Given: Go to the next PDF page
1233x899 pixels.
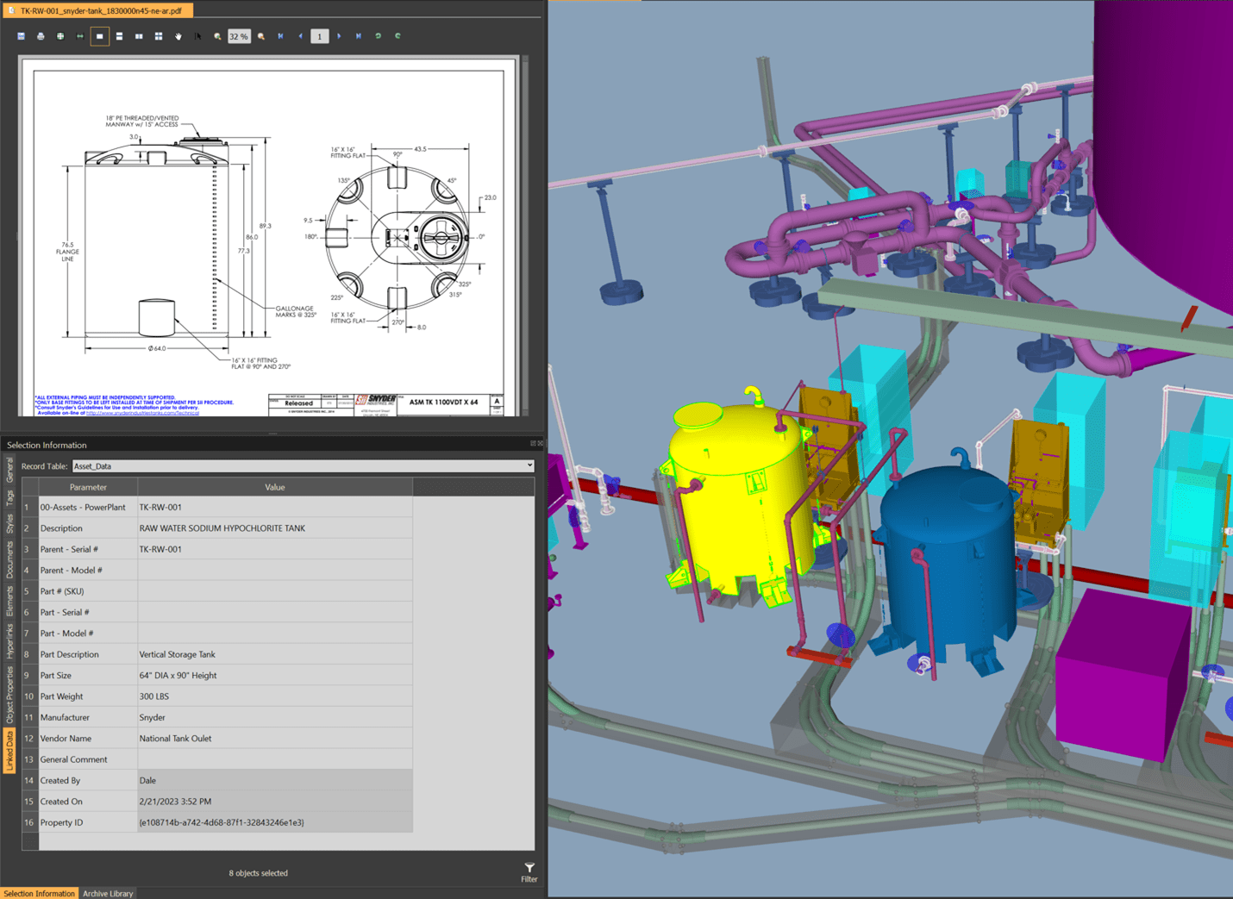Looking at the screenshot, I should point(339,36).
